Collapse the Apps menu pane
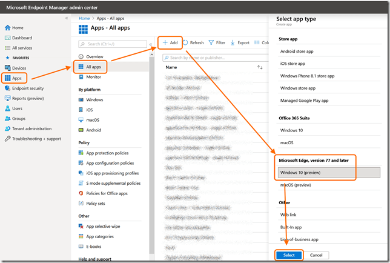The height and width of the screenshot is (263, 390). [x=151, y=44]
